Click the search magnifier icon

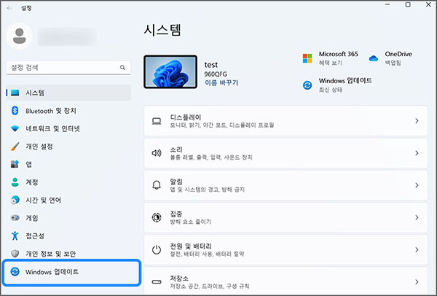122,68
